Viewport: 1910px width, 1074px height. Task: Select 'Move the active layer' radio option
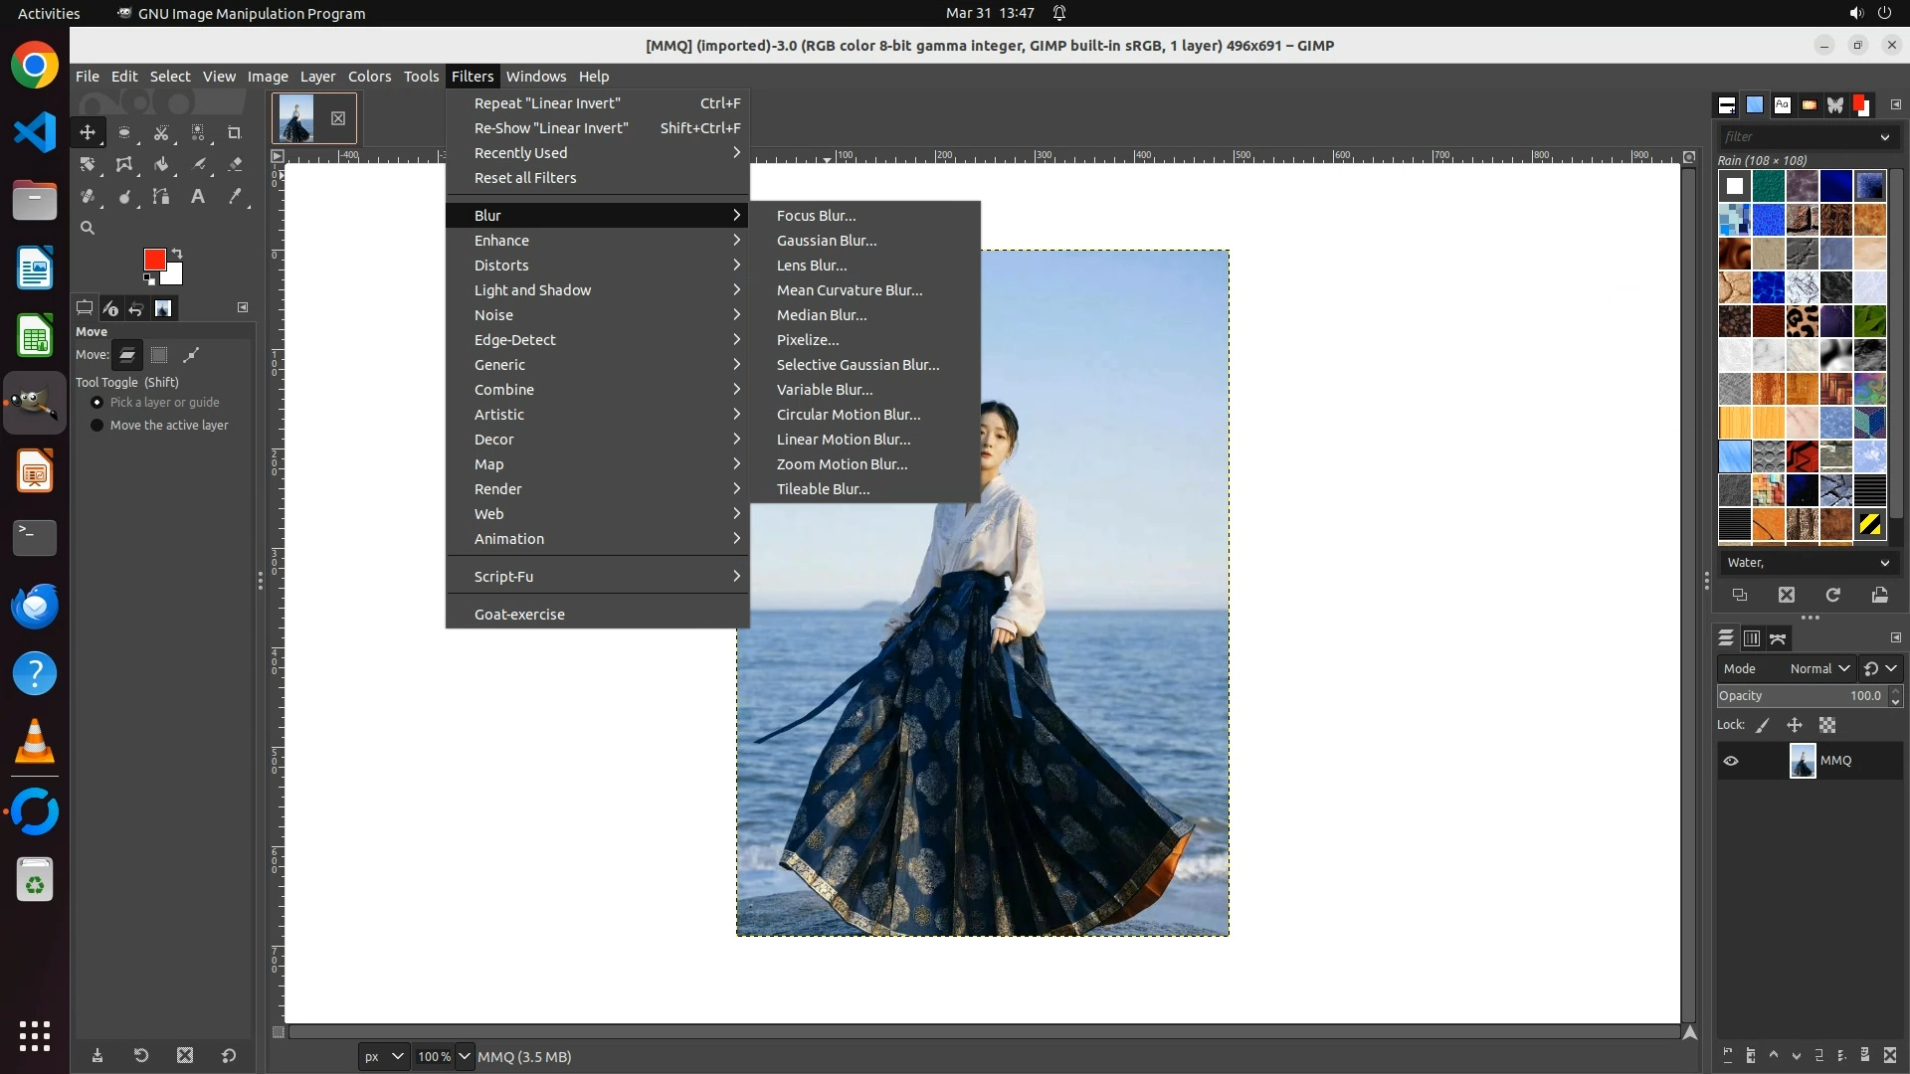point(96,425)
